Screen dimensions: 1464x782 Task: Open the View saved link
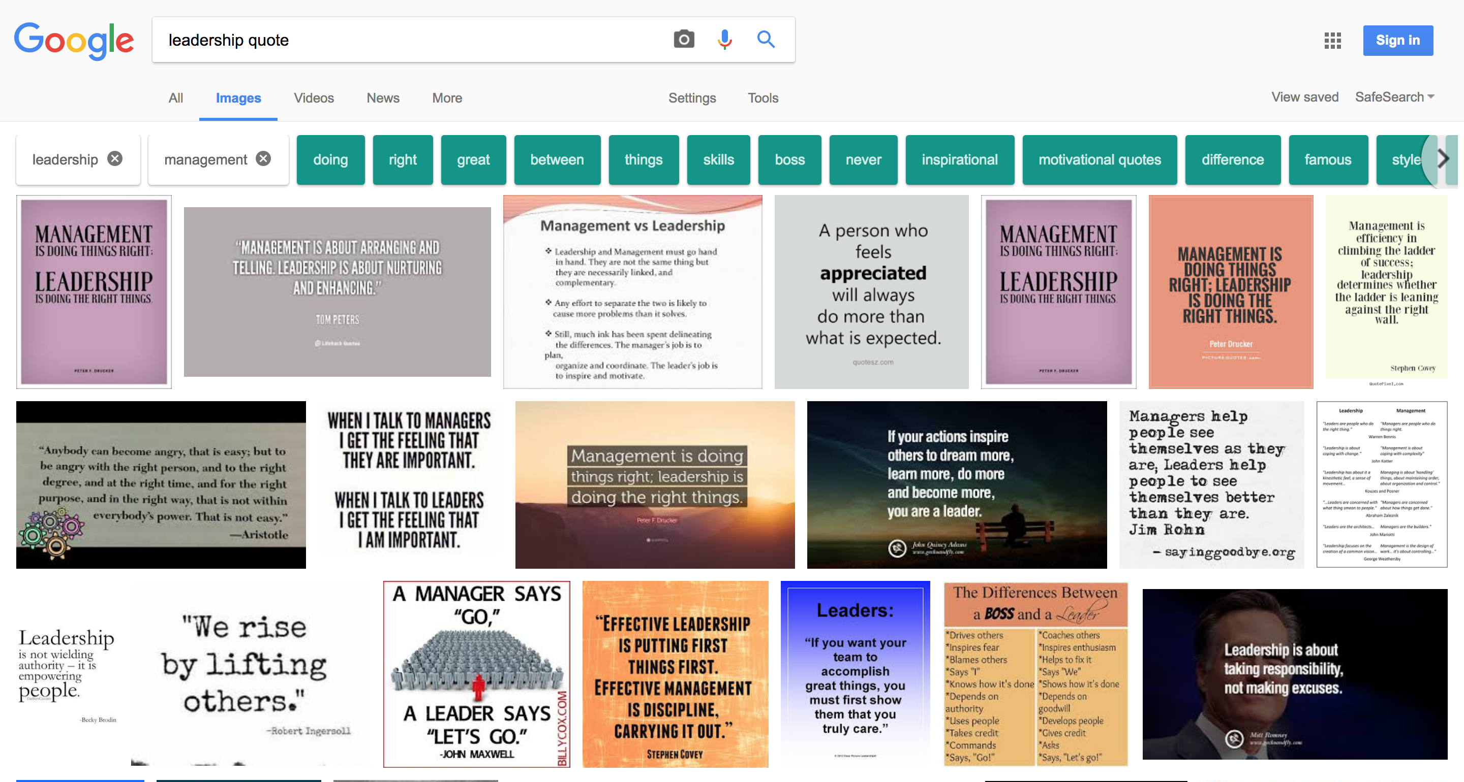tap(1304, 97)
